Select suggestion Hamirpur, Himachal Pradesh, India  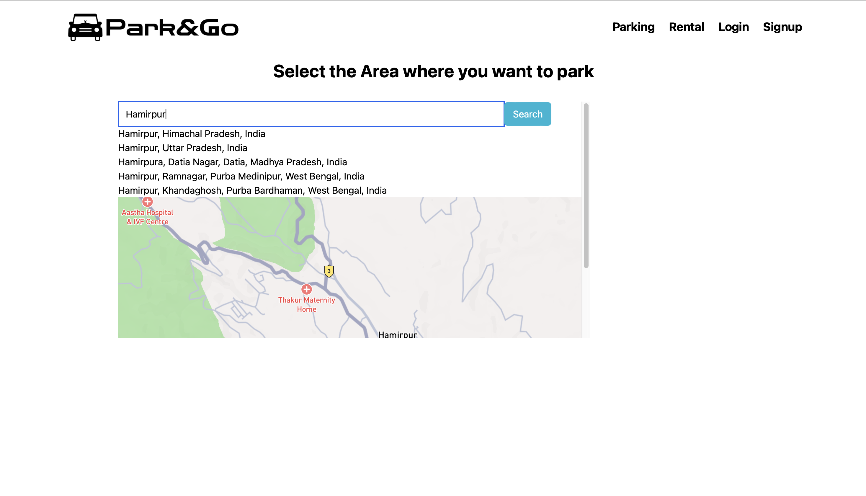pos(191,133)
